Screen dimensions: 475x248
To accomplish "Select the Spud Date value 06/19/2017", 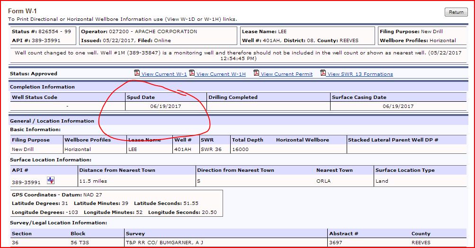I will click(166, 106).
